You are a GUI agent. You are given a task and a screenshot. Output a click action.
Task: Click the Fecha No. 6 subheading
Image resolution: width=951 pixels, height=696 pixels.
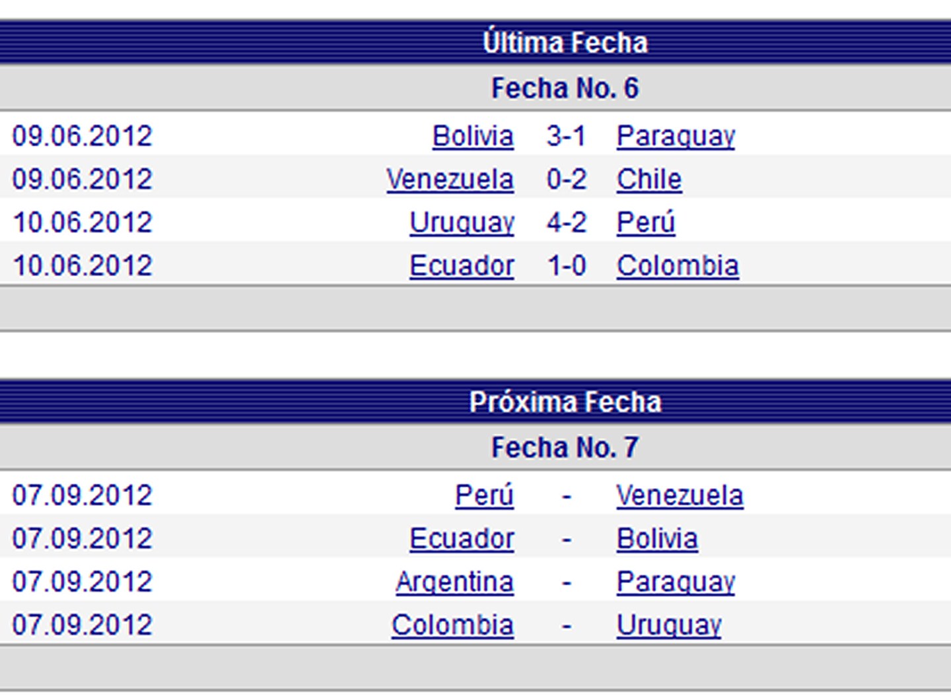tap(565, 88)
